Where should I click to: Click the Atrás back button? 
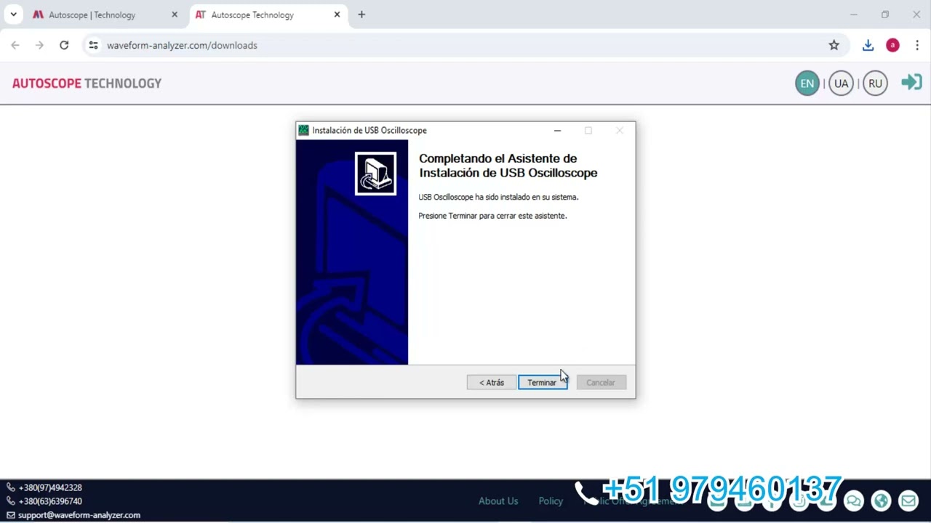click(x=492, y=382)
